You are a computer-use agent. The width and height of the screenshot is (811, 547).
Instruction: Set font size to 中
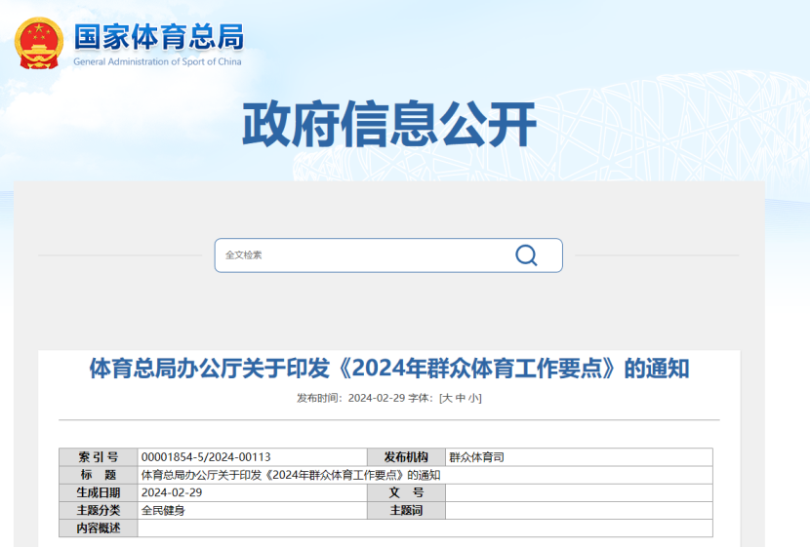pos(461,398)
